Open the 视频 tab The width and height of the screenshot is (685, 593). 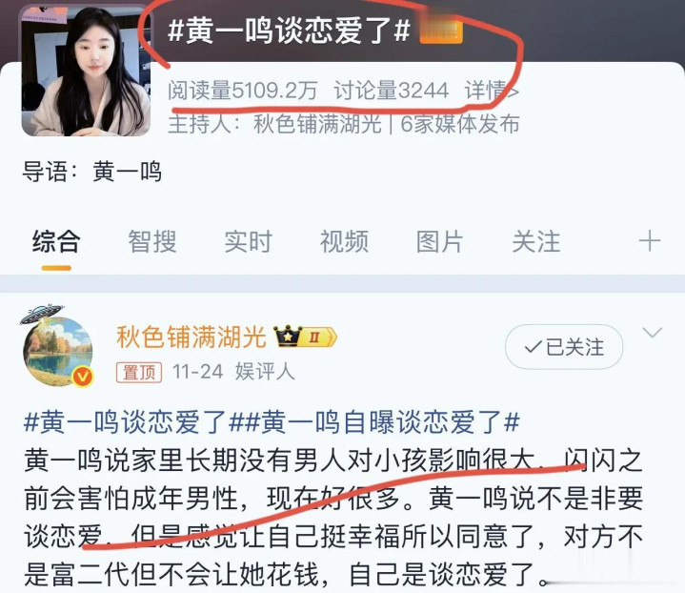click(344, 241)
